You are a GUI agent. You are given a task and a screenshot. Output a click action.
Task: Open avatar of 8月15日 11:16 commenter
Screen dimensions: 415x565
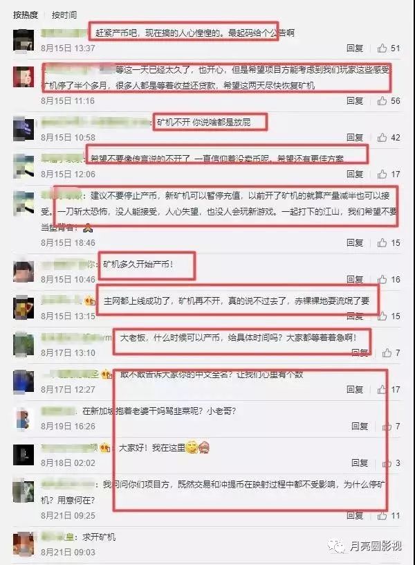(24, 77)
